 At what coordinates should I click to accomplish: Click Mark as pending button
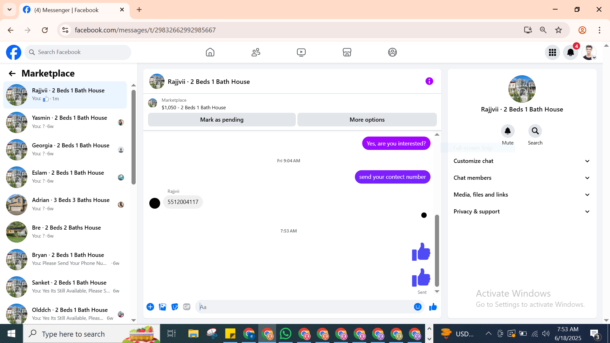222,120
